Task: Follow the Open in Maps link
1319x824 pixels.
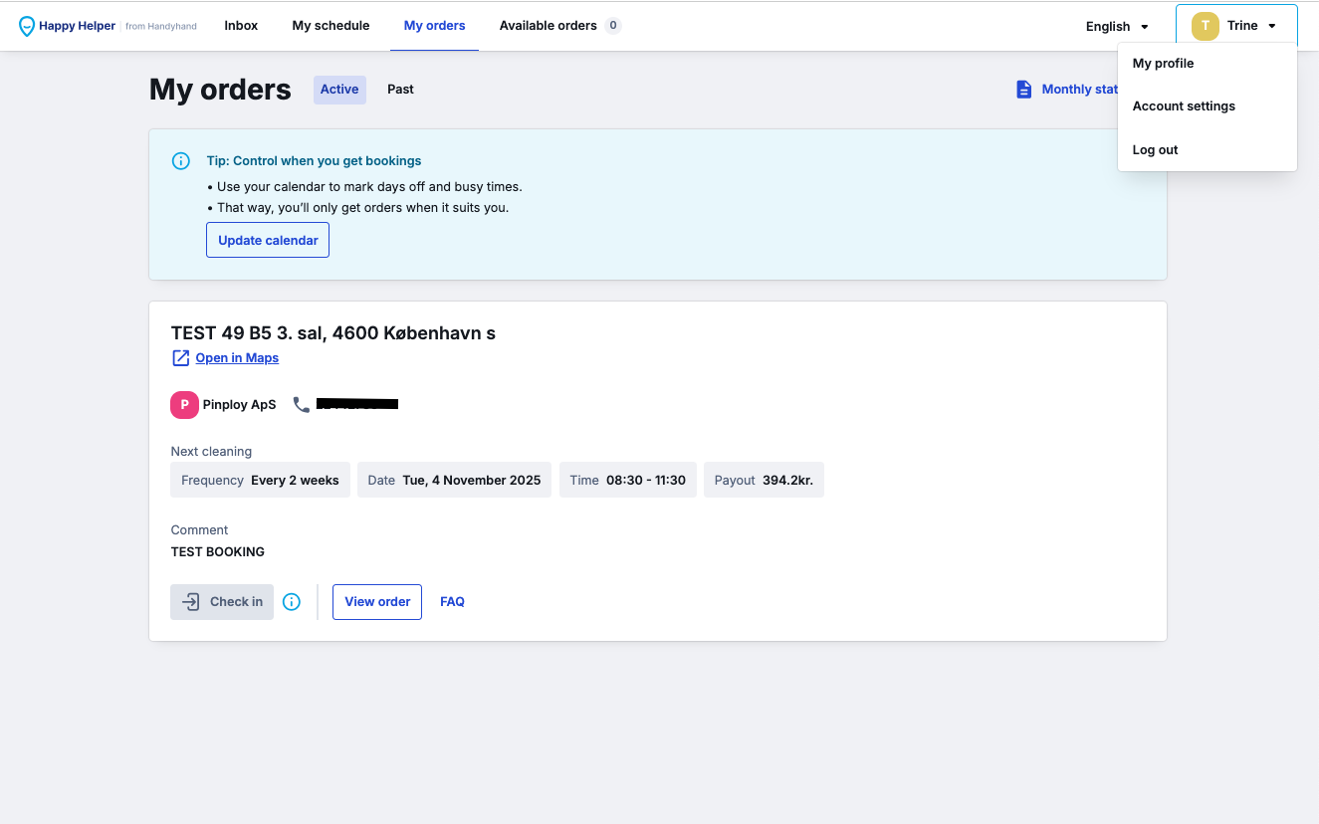Action: click(237, 358)
